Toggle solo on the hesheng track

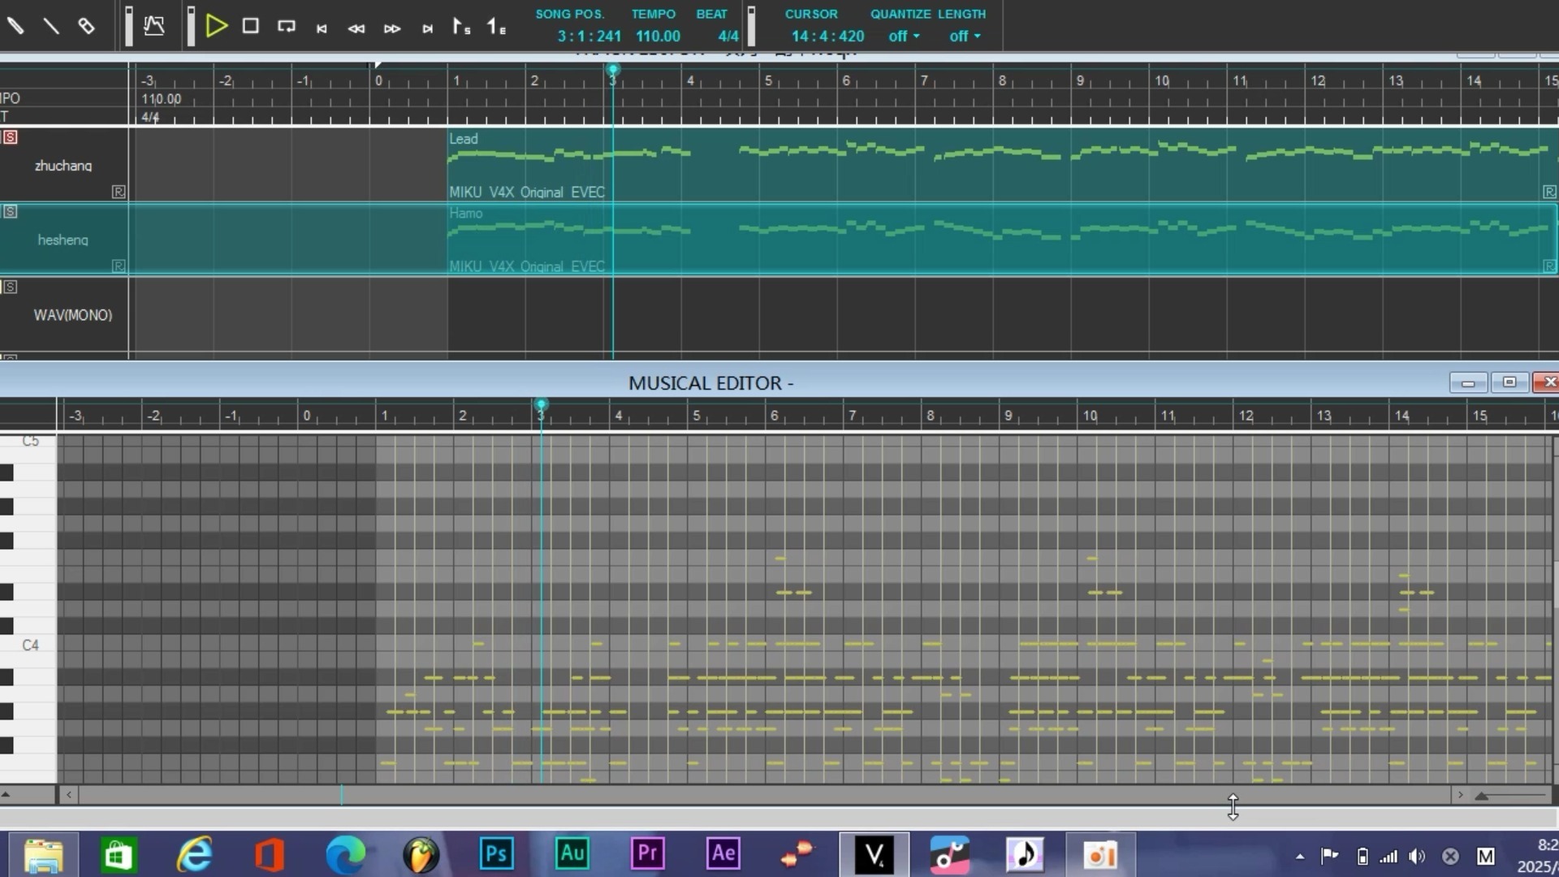pos(10,211)
